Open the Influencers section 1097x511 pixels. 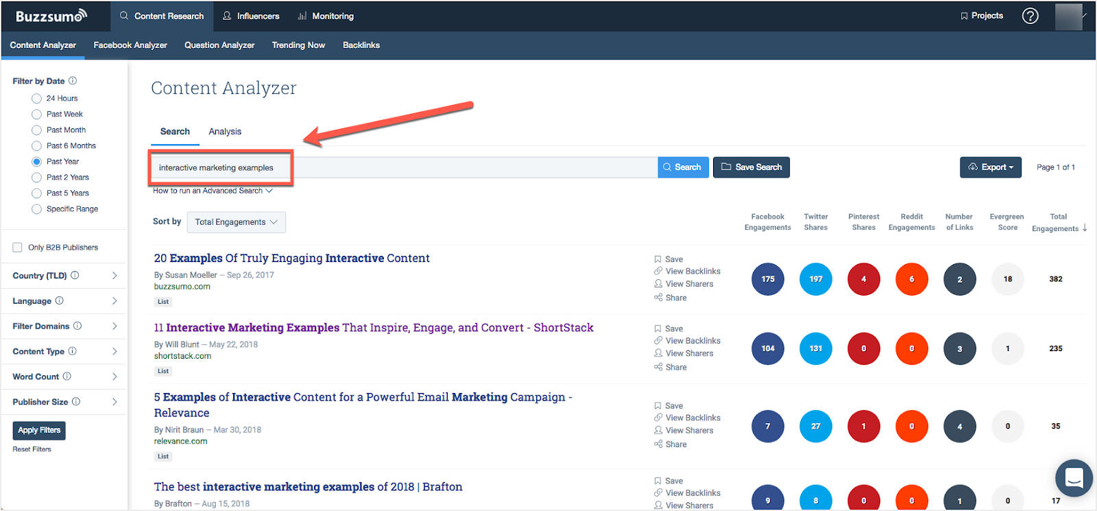(251, 16)
